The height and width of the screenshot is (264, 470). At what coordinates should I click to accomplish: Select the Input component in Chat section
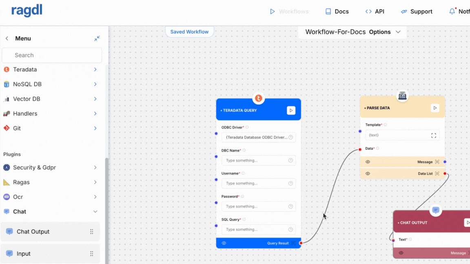tap(50, 253)
